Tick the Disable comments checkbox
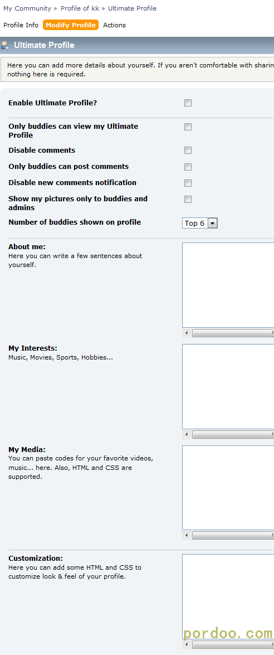This screenshot has width=274, height=655. (188, 151)
